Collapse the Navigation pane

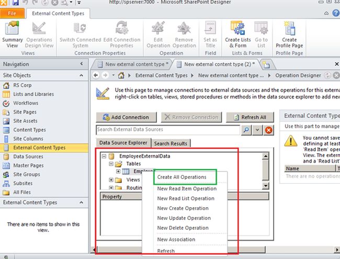(82, 64)
